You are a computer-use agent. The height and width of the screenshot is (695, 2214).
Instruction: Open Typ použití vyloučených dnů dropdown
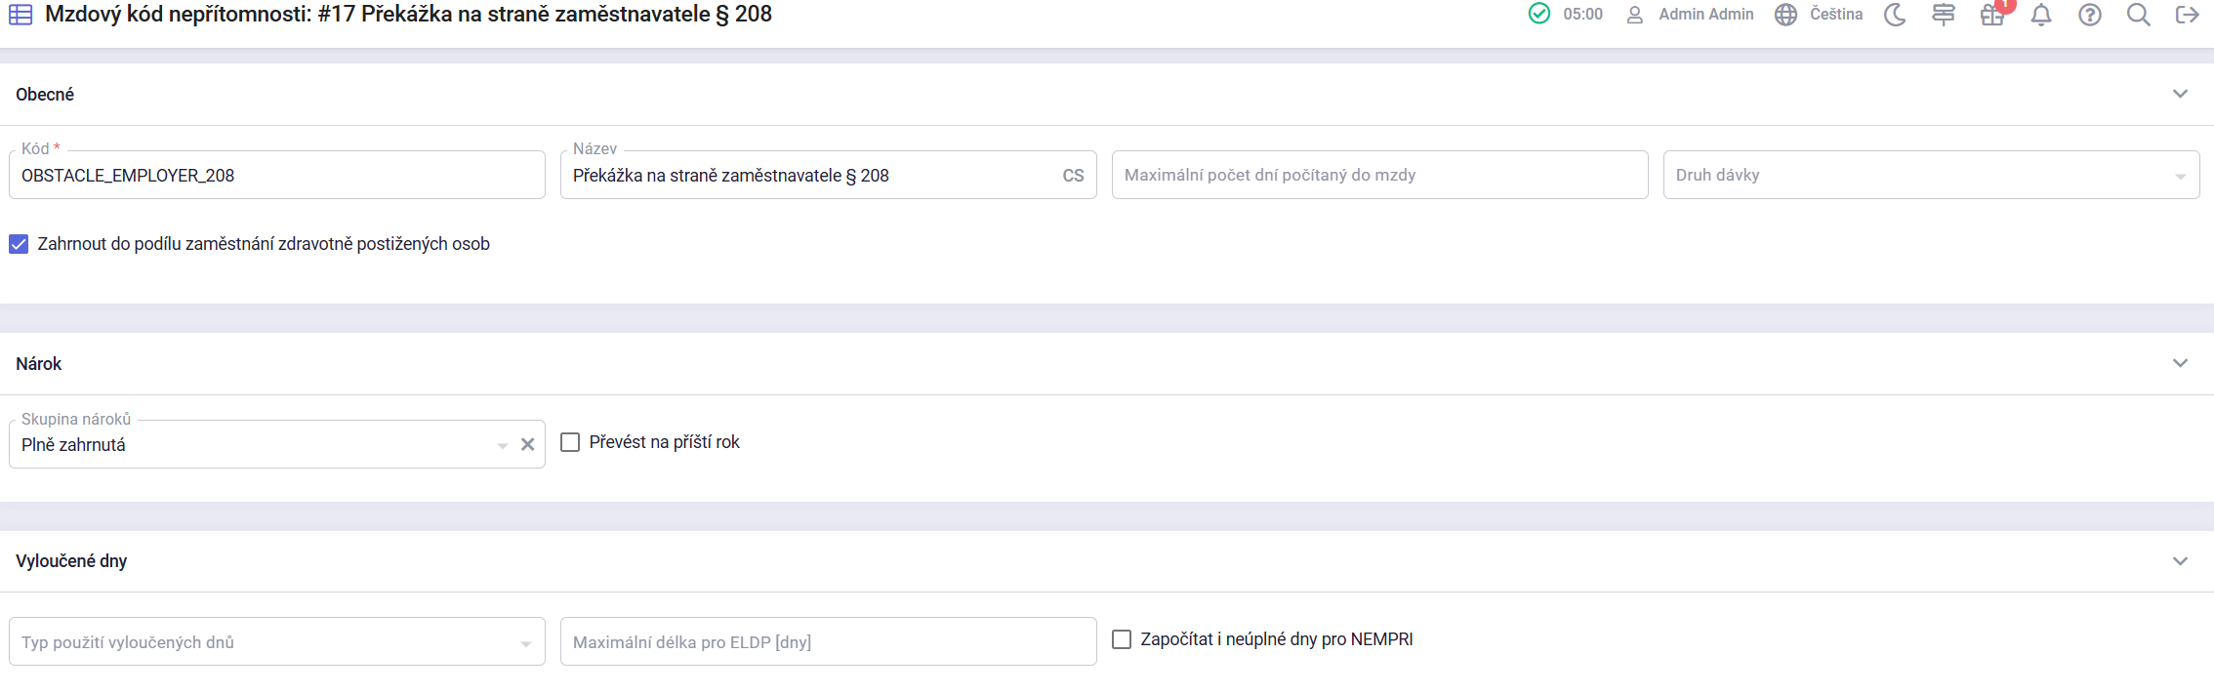(276, 642)
